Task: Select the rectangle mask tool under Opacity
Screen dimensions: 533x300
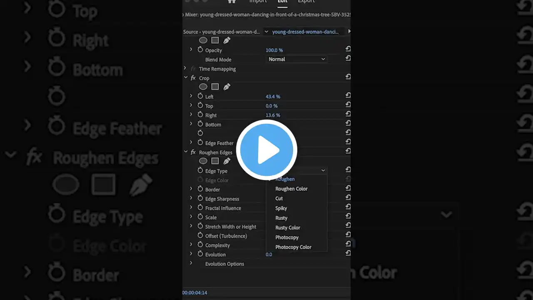Action: [215, 40]
